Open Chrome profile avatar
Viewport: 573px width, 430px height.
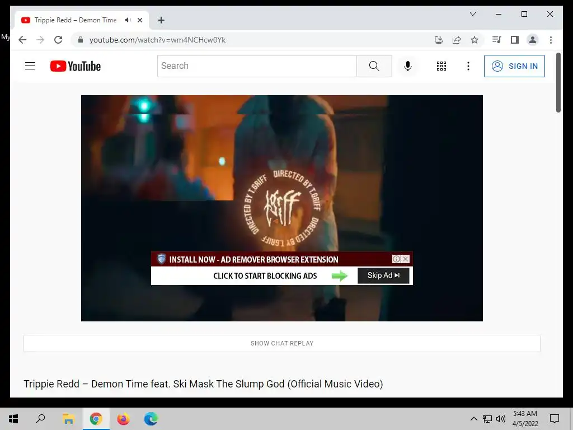(533, 40)
